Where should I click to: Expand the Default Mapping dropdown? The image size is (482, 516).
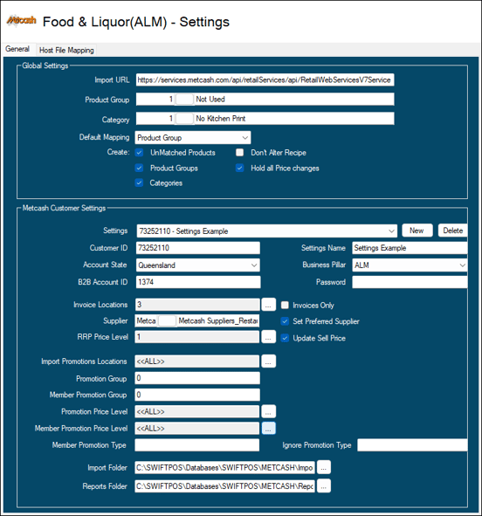click(x=193, y=138)
